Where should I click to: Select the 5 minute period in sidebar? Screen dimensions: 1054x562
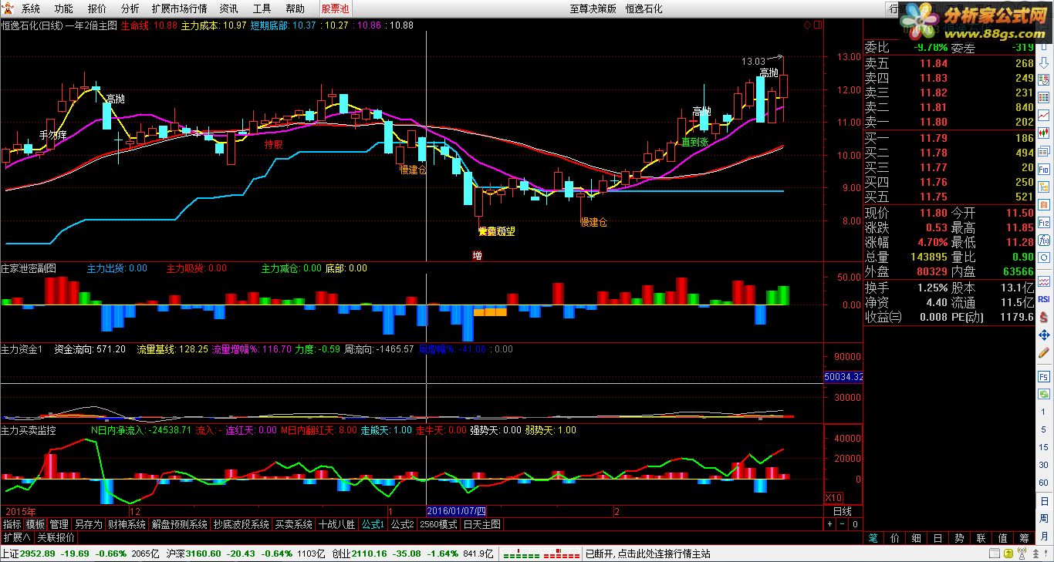pos(1045,428)
